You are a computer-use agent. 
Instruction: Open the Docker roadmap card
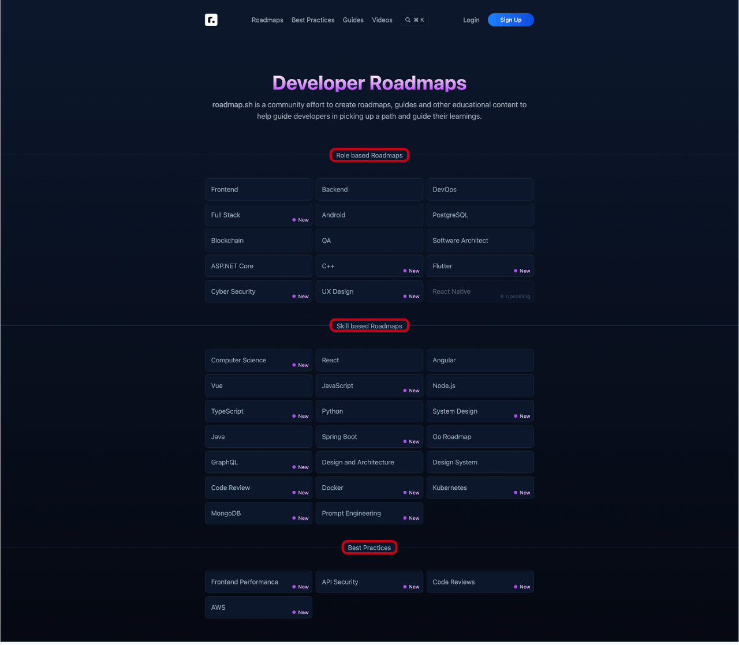click(369, 487)
